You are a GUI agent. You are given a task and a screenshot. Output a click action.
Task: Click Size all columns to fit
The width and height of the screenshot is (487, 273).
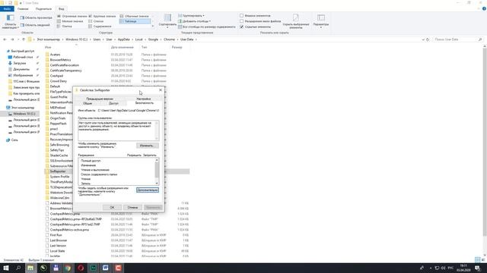tap(206, 27)
